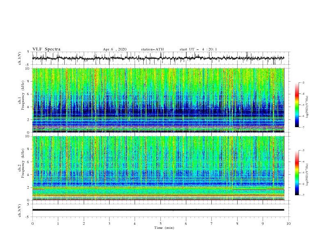
Task: Click inside the ch.1 spectrogram panel
Action: click(x=158, y=100)
